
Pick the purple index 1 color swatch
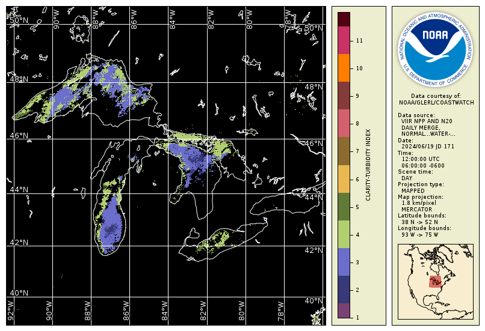coord(344,311)
